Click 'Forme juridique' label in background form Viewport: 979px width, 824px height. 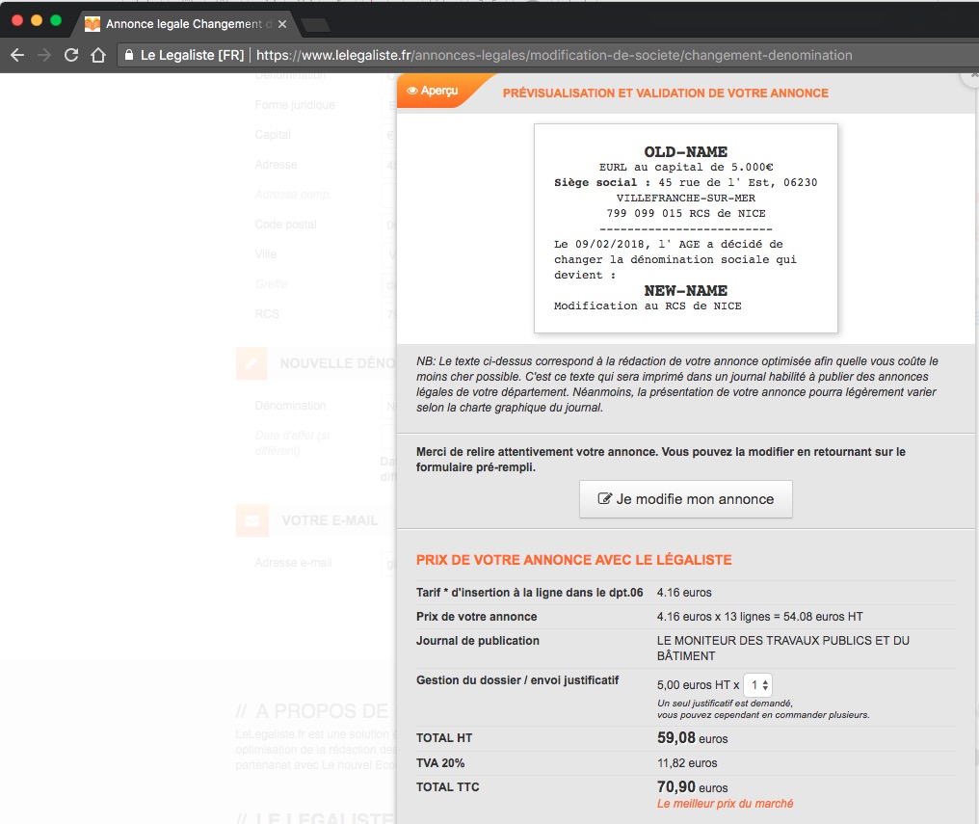point(295,105)
